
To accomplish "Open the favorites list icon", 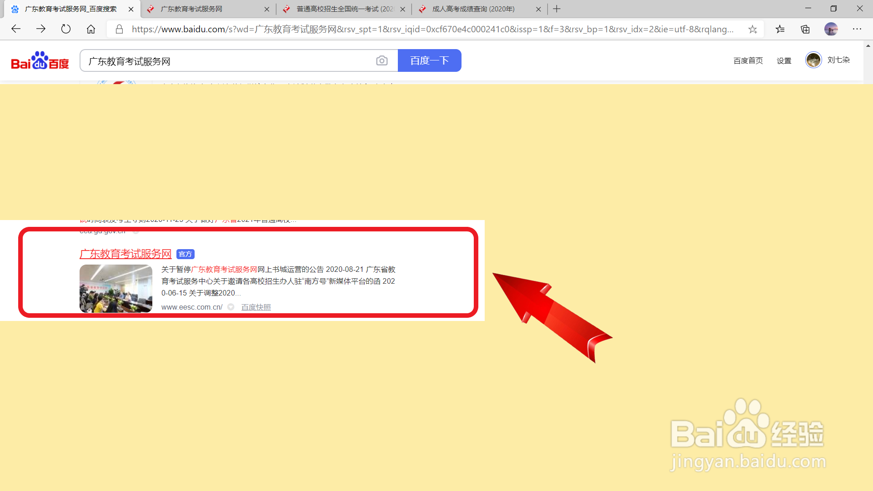I will (x=780, y=29).
